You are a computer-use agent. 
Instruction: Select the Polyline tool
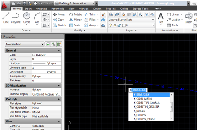[x=15, y=18]
